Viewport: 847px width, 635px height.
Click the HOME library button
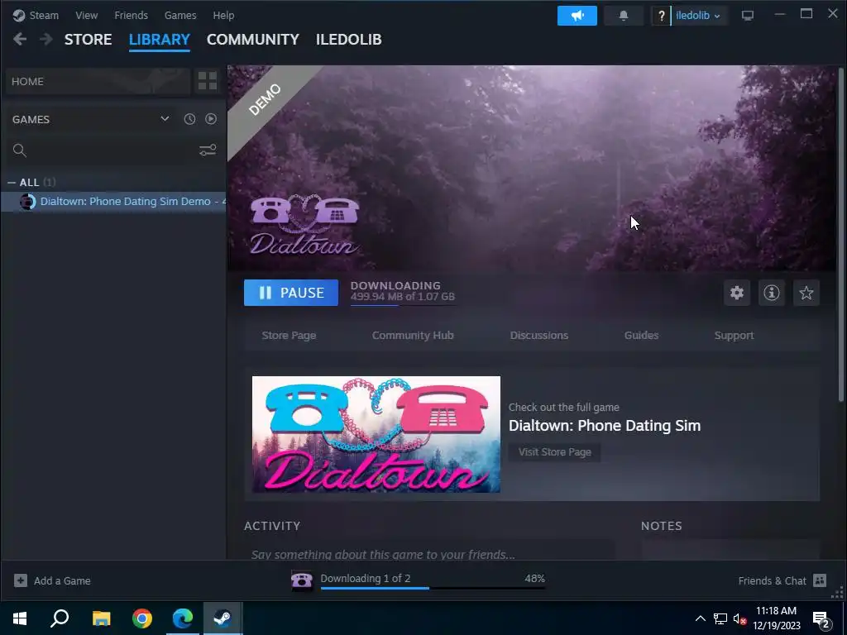point(98,81)
